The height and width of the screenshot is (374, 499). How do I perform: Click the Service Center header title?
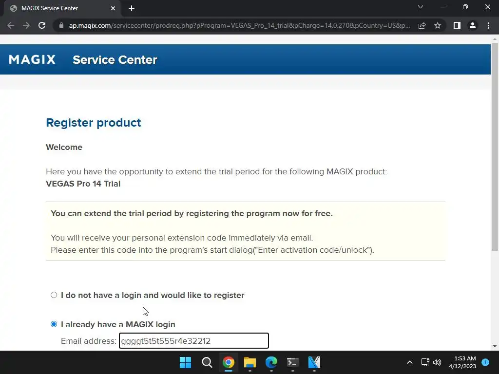point(115,60)
